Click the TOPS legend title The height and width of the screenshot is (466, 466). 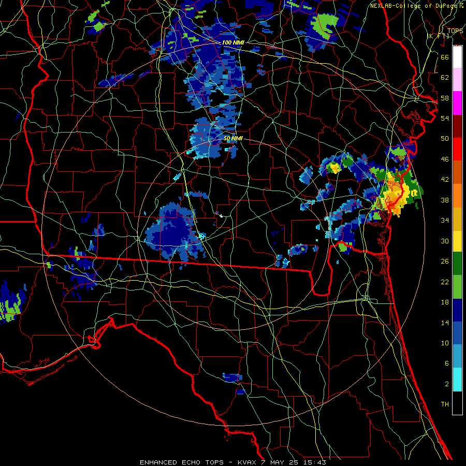tap(455, 31)
